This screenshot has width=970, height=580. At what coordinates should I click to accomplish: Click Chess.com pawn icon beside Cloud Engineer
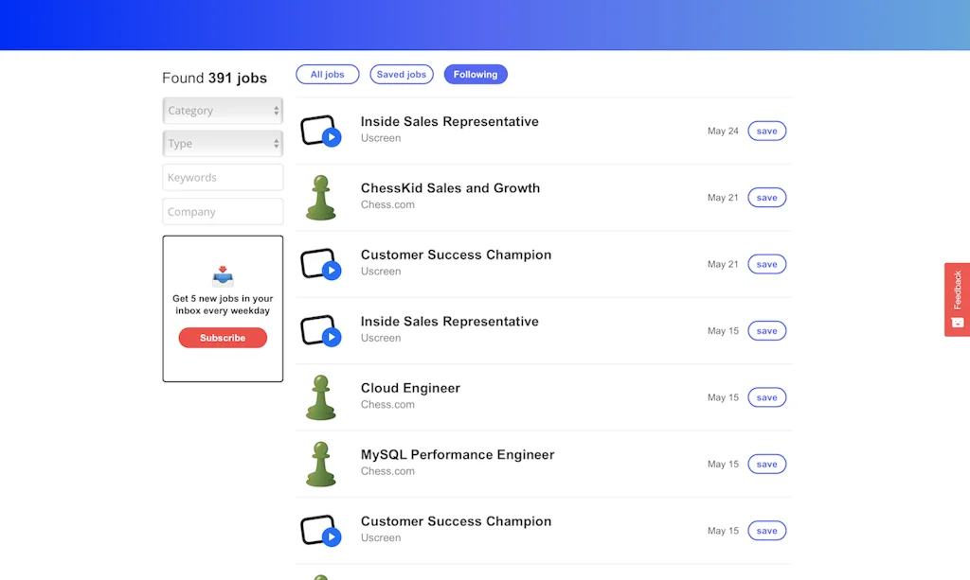tap(320, 397)
